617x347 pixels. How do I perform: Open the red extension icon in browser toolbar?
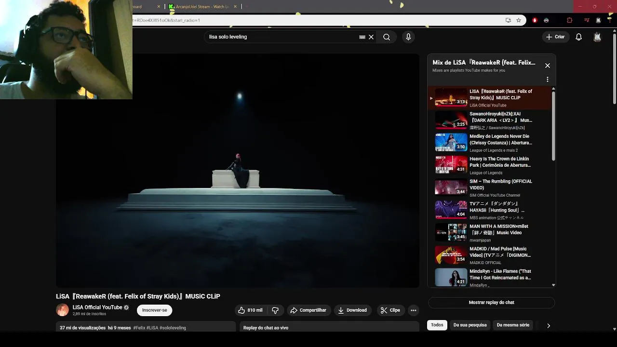(x=535, y=20)
